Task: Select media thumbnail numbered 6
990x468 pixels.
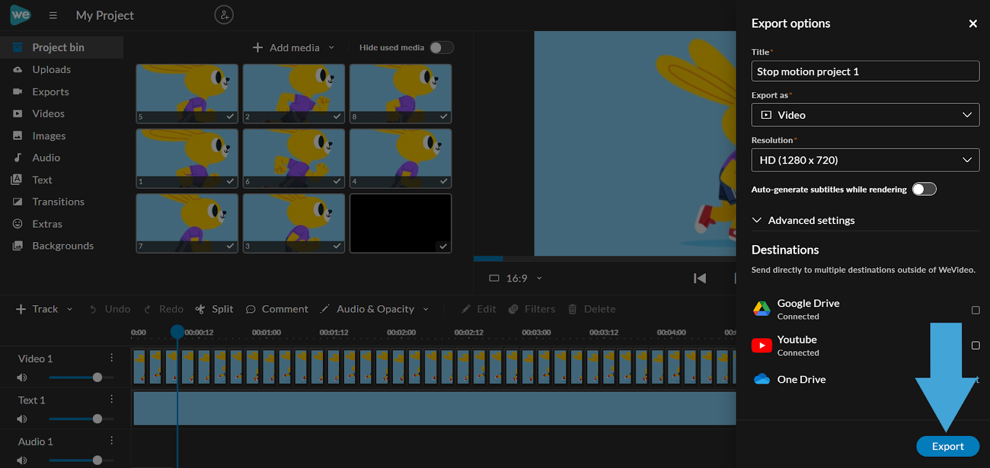Action: pos(294,158)
